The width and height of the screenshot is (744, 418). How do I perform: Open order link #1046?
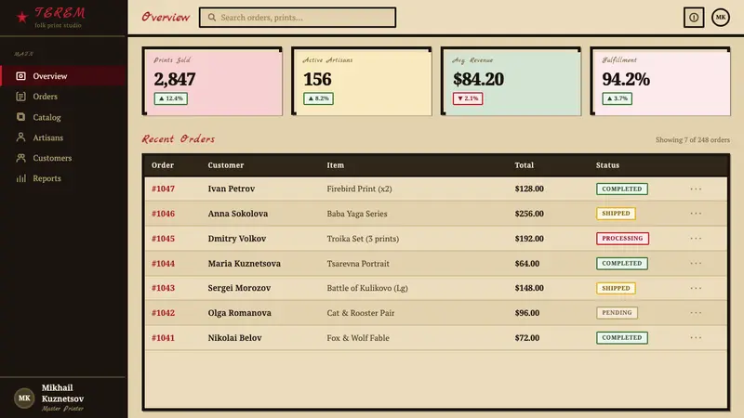tap(163, 214)
